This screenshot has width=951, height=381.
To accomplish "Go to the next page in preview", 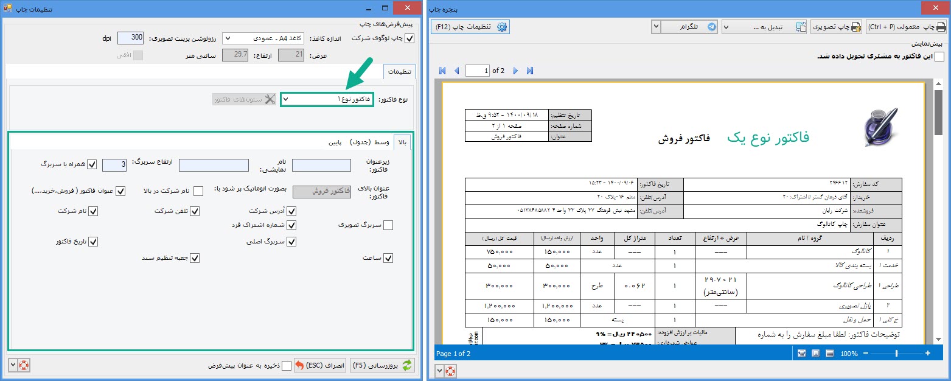I will (516, 71).
